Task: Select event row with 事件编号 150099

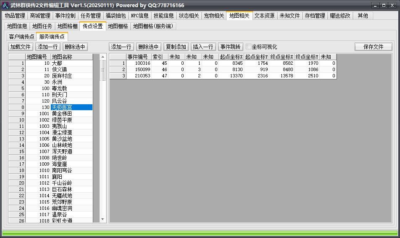Action: 223,69
